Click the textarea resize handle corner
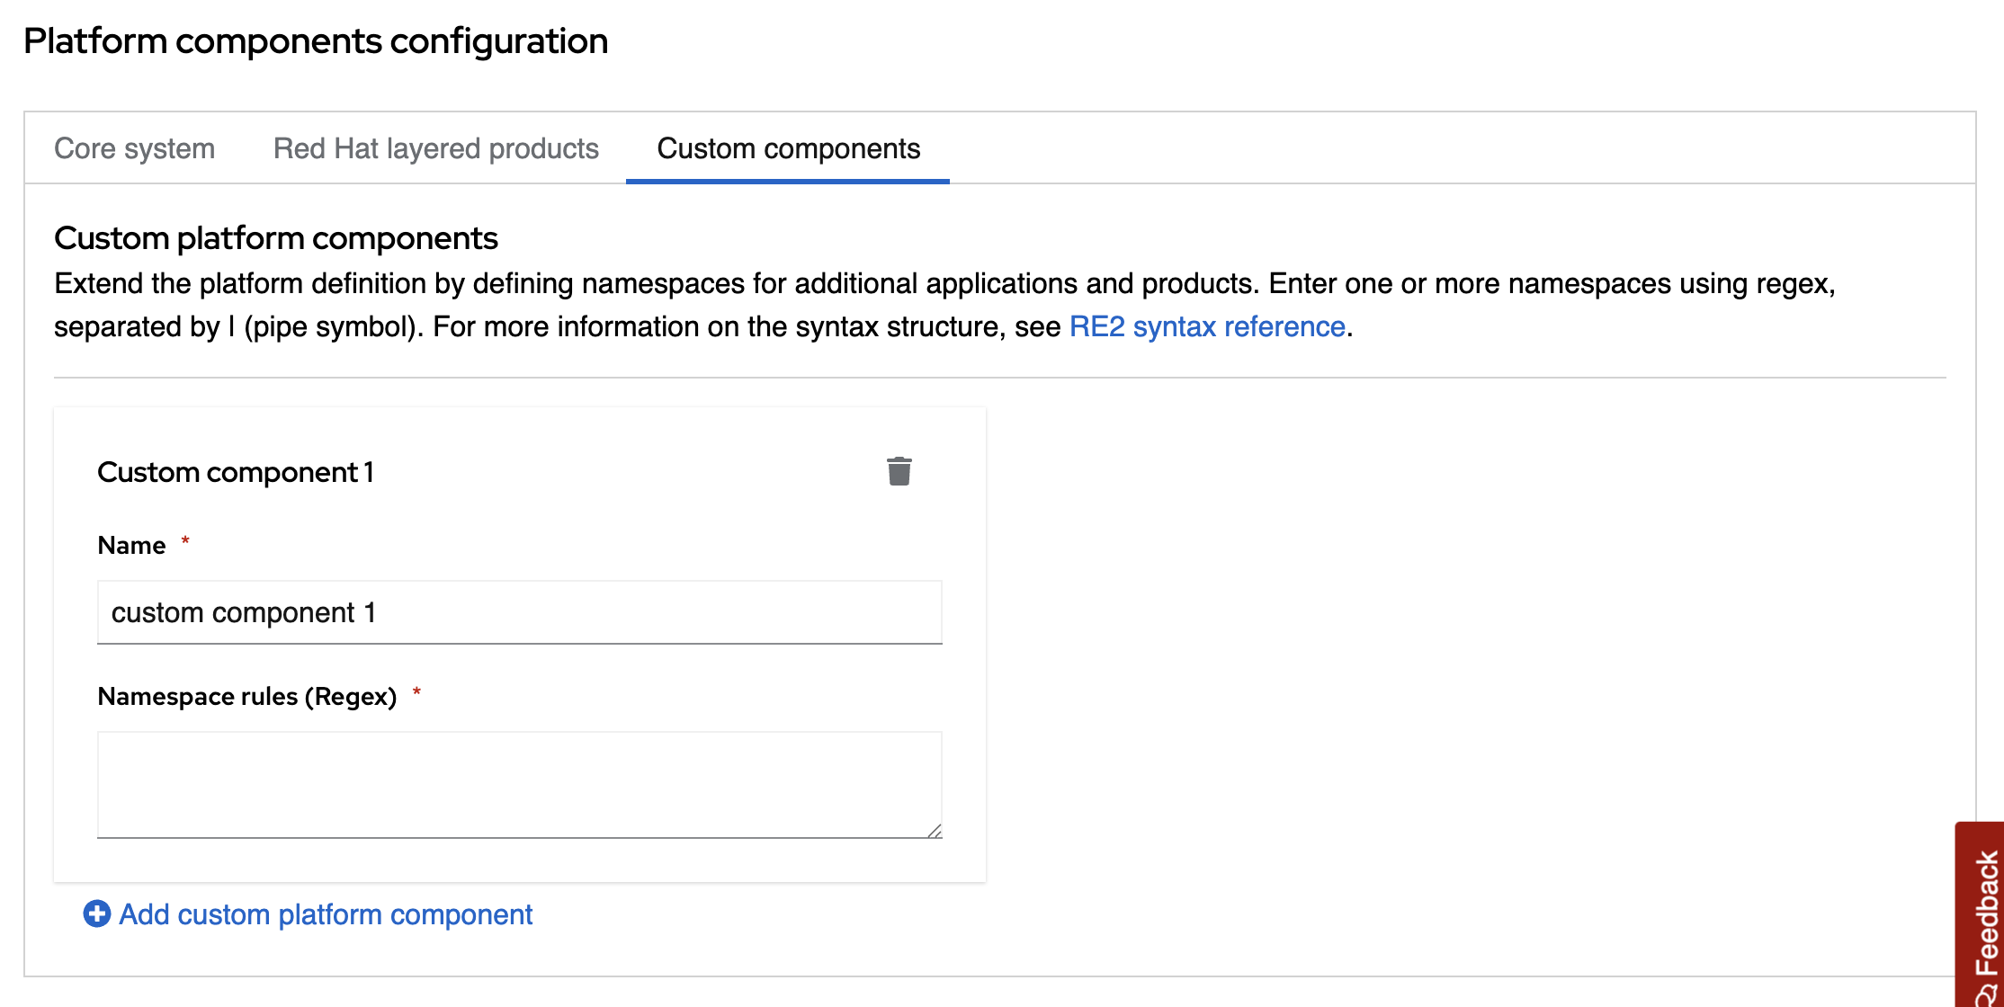 click(935, 831)
